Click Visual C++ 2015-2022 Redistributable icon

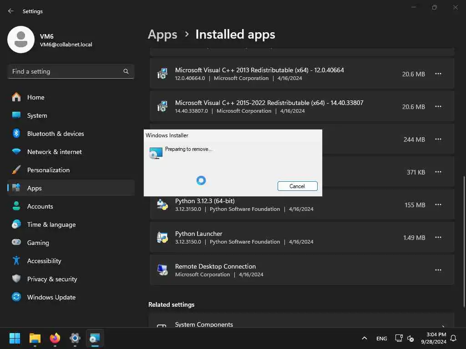162,106
